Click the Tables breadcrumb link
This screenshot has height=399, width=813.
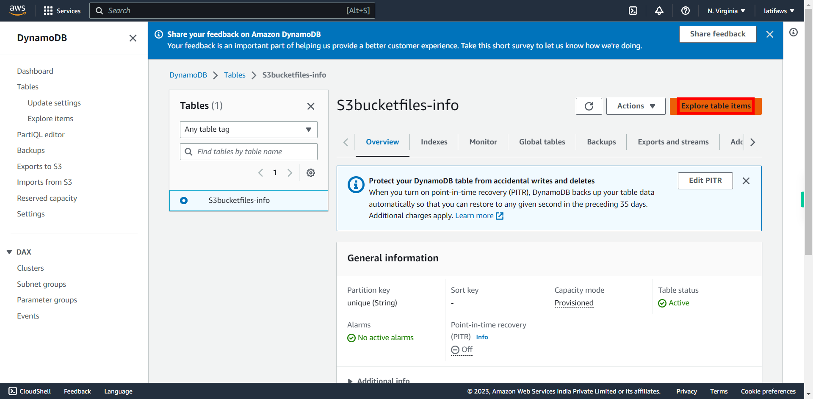(235, 75)
